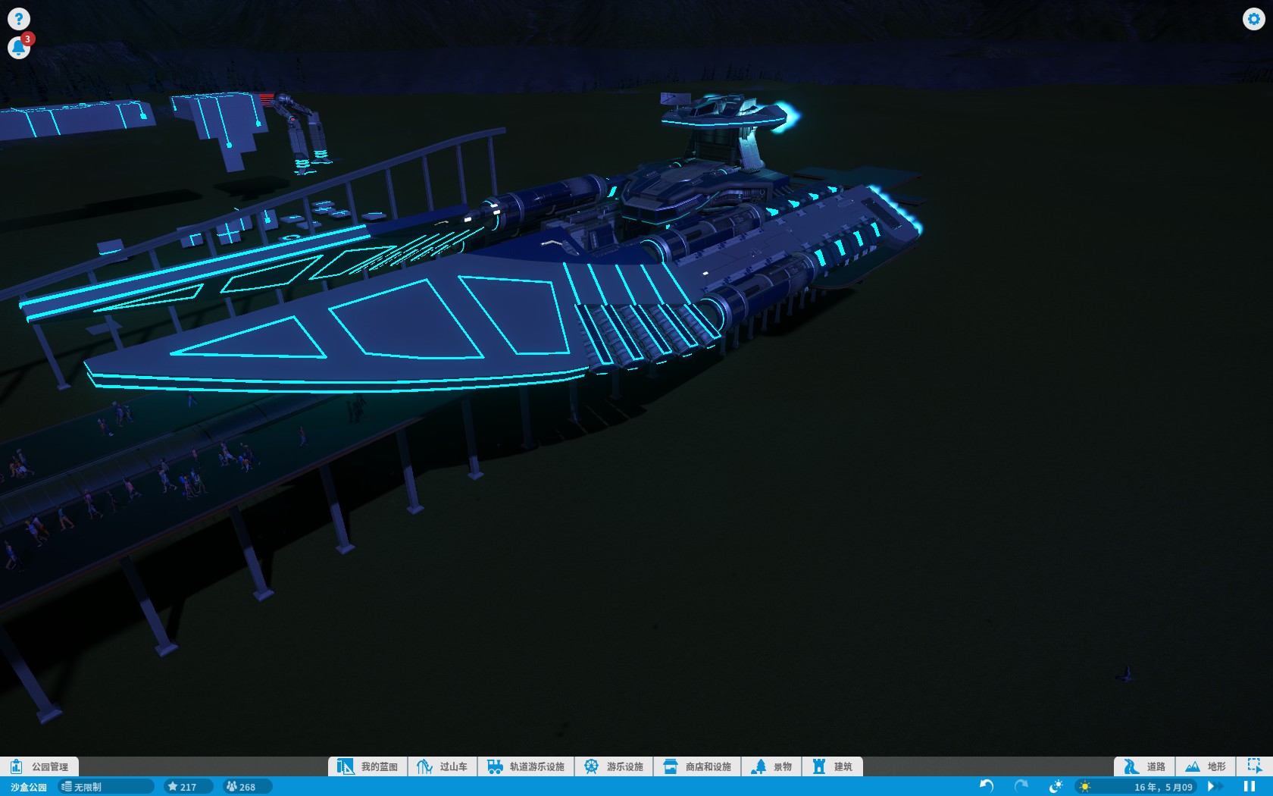Viewport: 1273px width, 796px height.
Task: Open the 无限制 money panel
Action: coord(105,787)
